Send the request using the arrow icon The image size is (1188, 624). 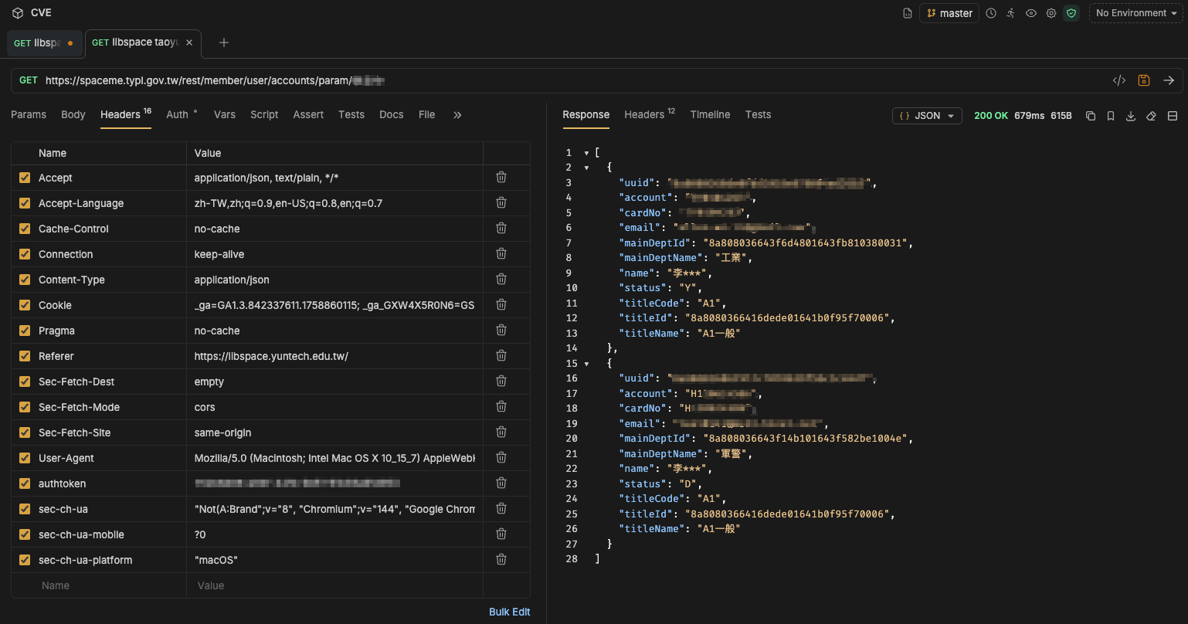[1169, 80]
